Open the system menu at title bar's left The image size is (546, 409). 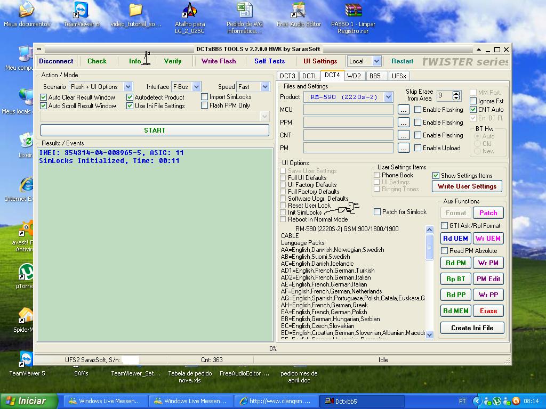[x=39, y=49]
